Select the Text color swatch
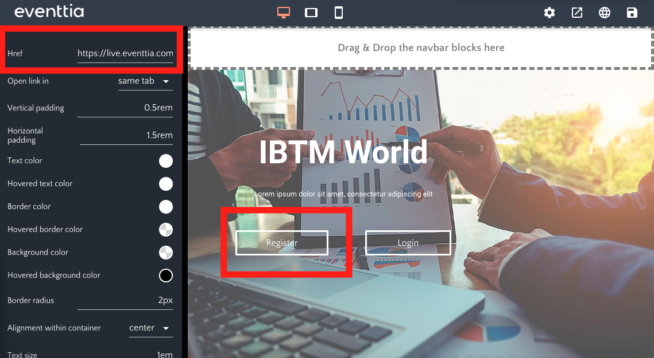 coord(165,161)
